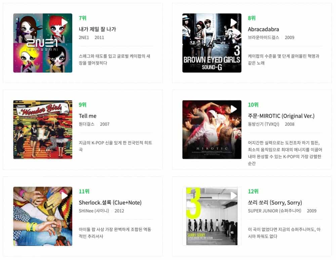Open Sherlock.셜록 (Clue+Note) song title

coord(110,202)
